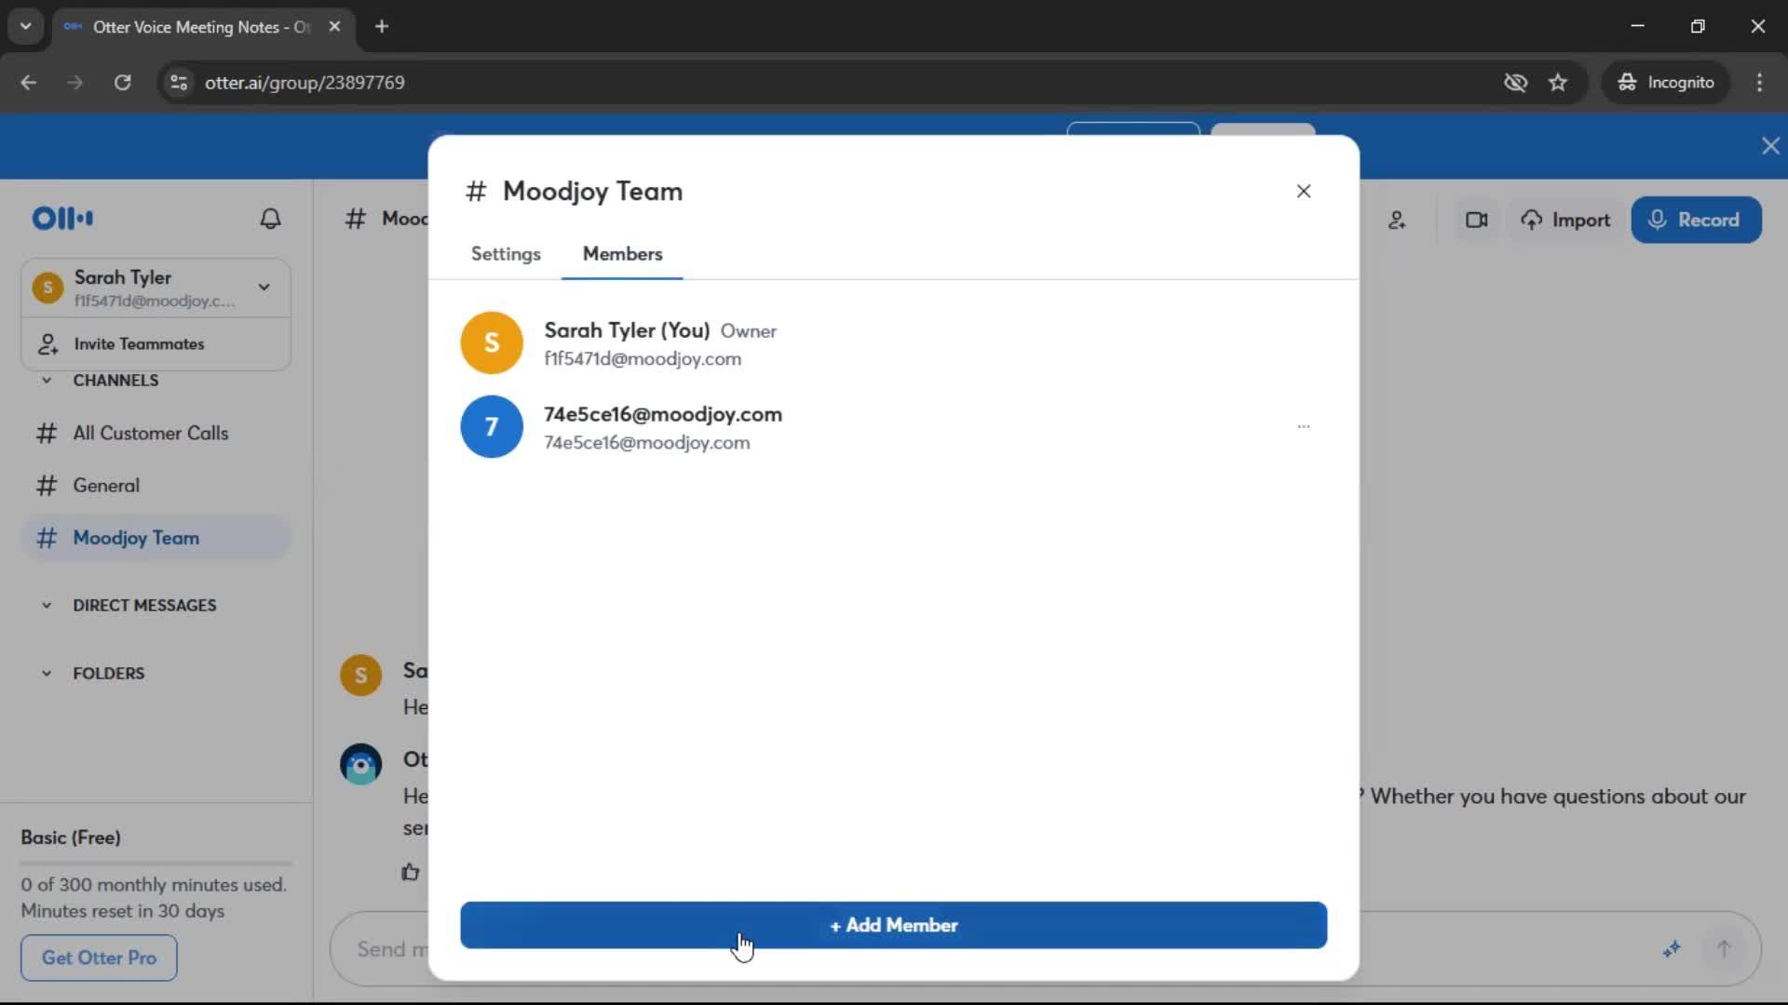Close the Moodjoy Team dialog
Viewport: 1788px width, 1005px height.
click(1304, 191)
